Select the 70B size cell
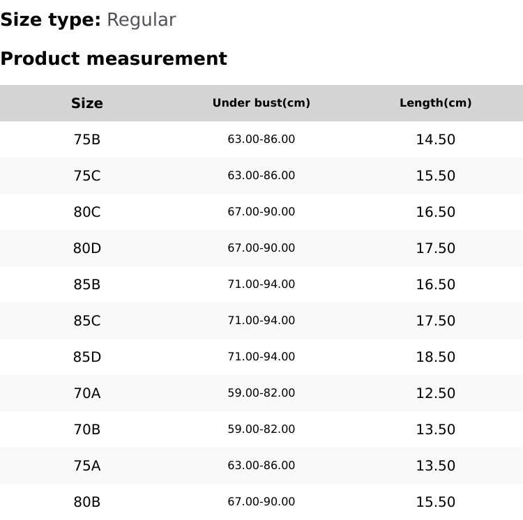Screen dimensions: 523x520 [x=87, y=429]
